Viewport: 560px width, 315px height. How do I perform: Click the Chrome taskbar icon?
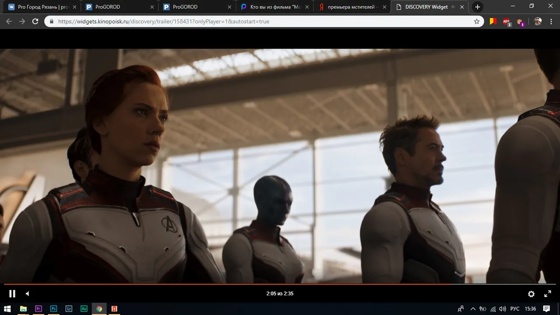(99, 308)
